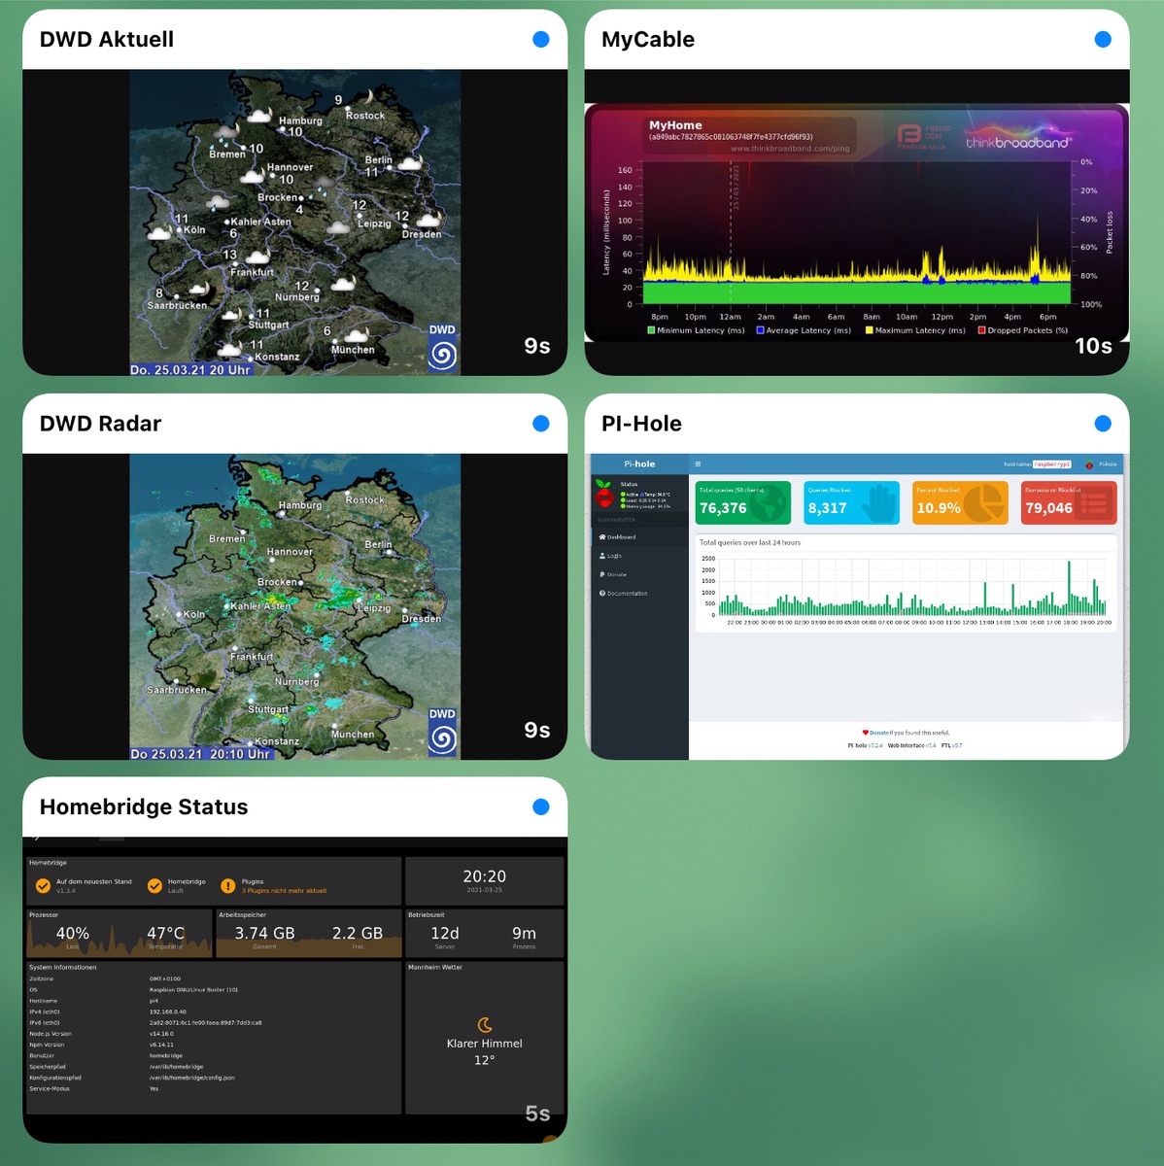Image resolution: width=1164 pixels, height=1166 pixels.
Task: Click the Pi-hole hamburger menu icon
Action: tap(698, 464)
